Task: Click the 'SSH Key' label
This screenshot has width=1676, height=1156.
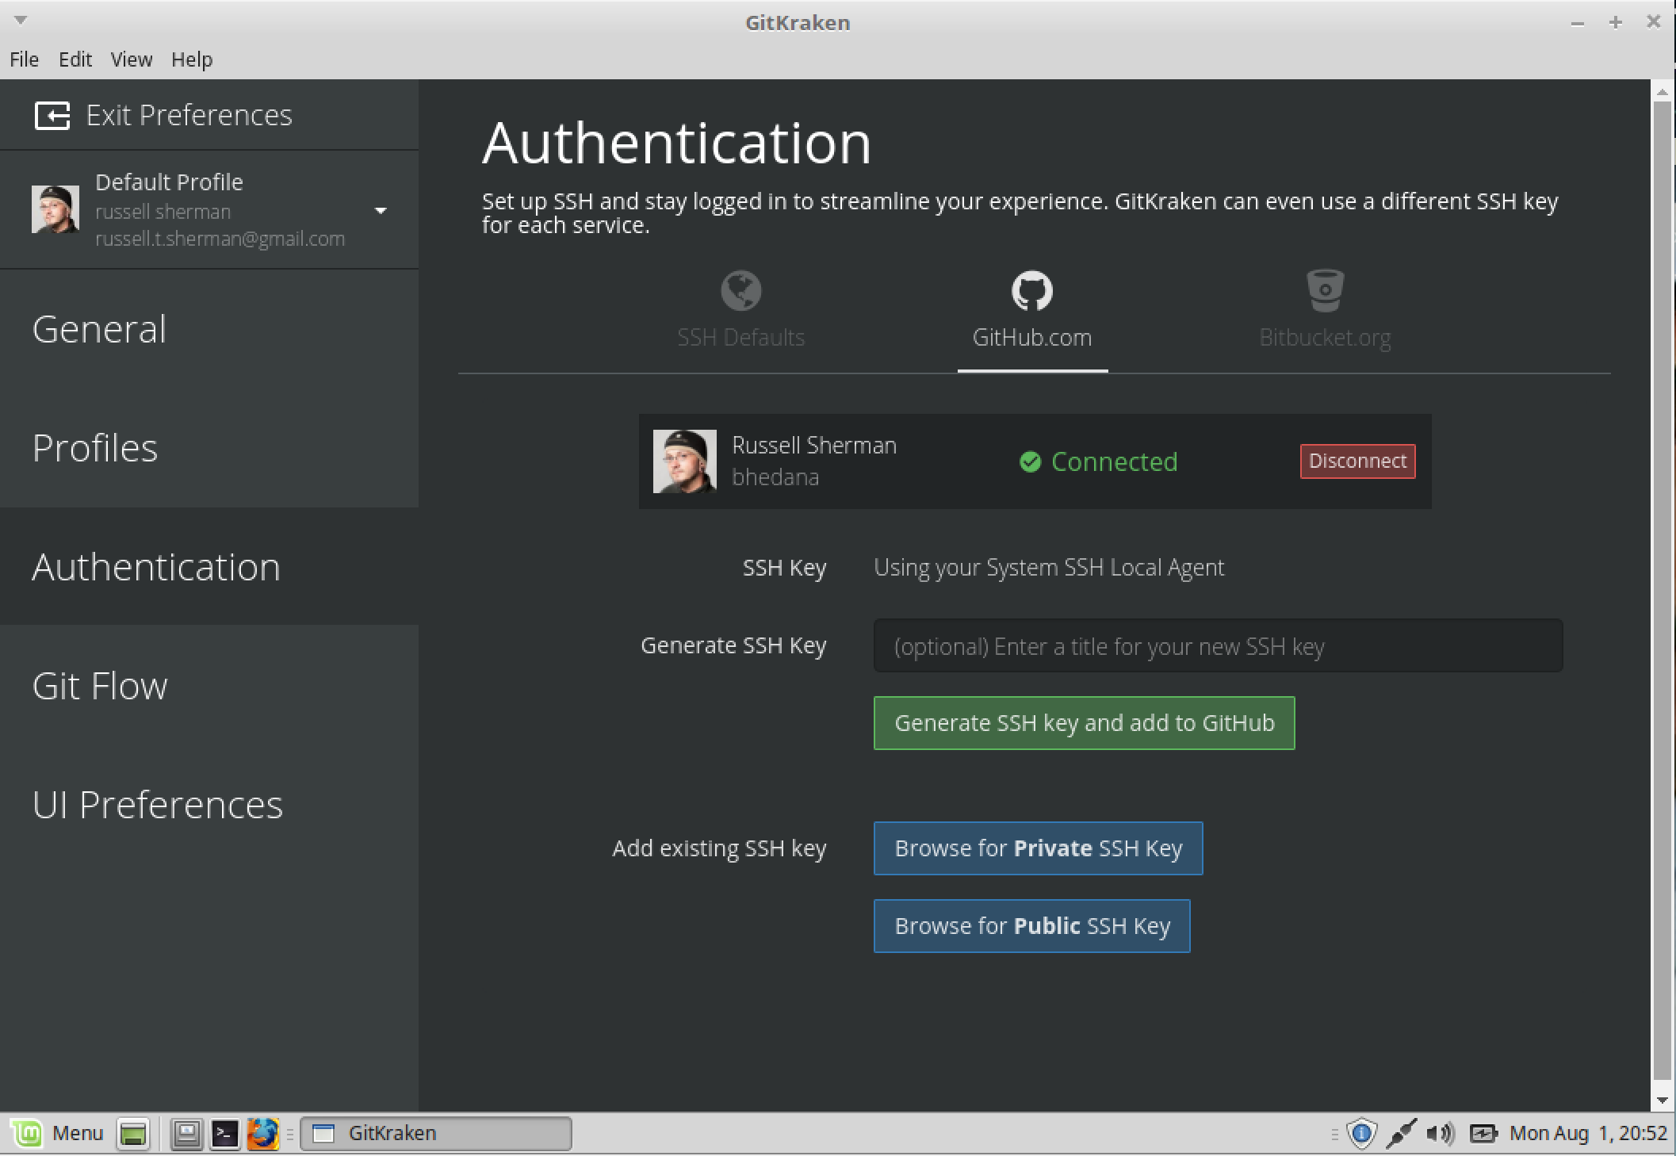Action: [784, 568]
